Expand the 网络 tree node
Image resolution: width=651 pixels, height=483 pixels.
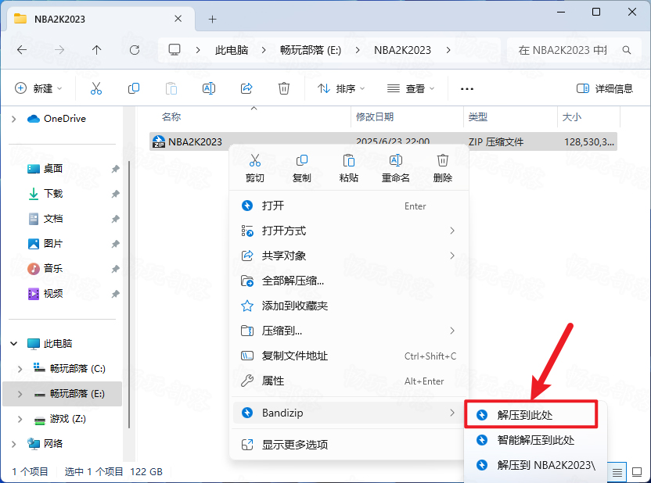coord(14,444)
